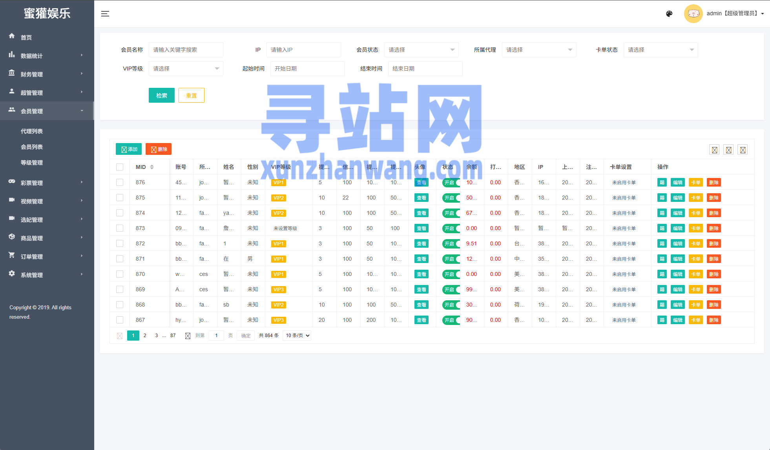The image size is (770, 450).
Task: Click the first table toolbar icon at top right
Action: tap(714, 150)
